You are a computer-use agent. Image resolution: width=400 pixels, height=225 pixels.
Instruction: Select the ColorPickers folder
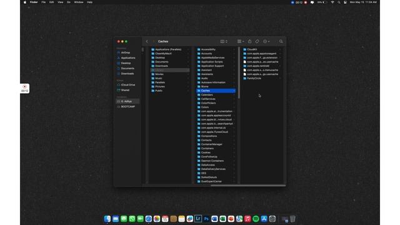(216, 103)
